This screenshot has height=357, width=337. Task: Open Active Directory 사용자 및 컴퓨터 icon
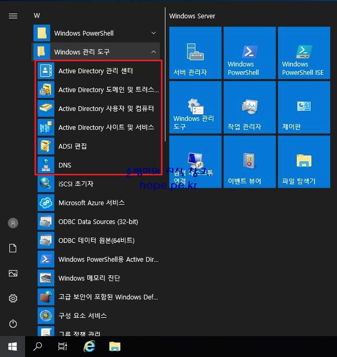pos(46,108)
